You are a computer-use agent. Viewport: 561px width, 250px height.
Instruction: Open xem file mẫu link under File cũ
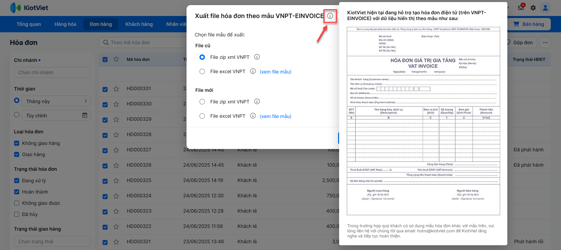(276, 72)
